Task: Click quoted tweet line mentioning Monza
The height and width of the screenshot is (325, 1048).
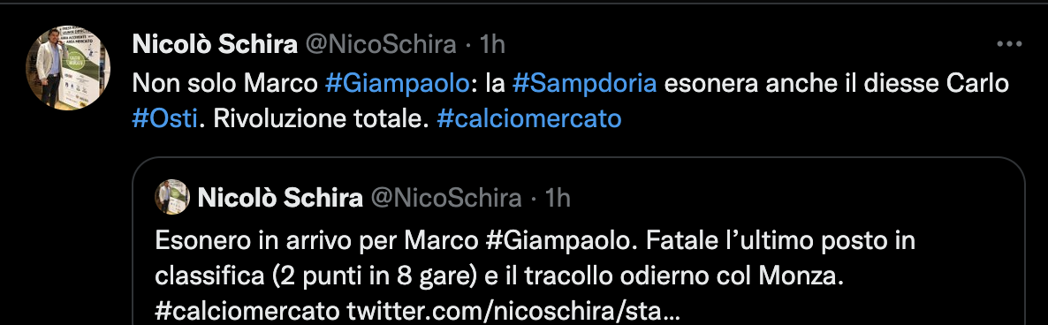Action: tap(499, 276)
